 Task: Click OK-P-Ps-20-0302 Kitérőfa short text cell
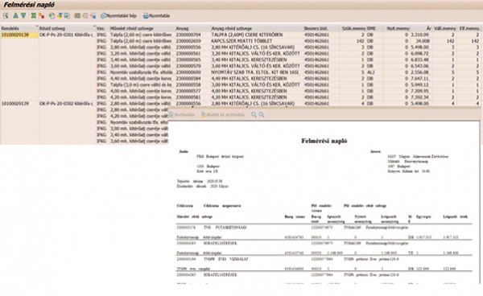tap(67, 104)
